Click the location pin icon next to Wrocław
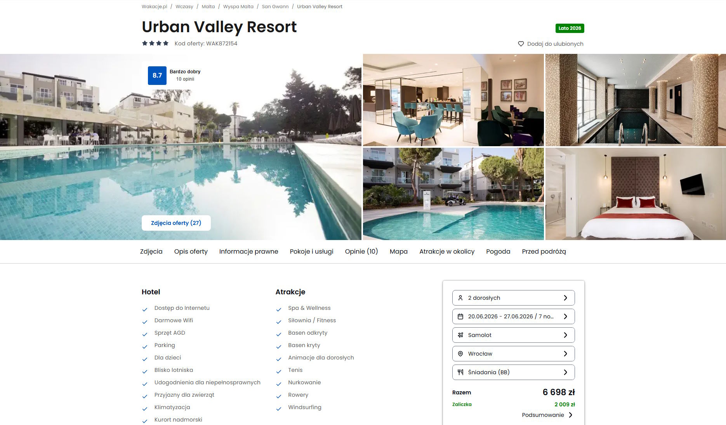The height and width of the screenshot is (425, 726). (460, 354)
